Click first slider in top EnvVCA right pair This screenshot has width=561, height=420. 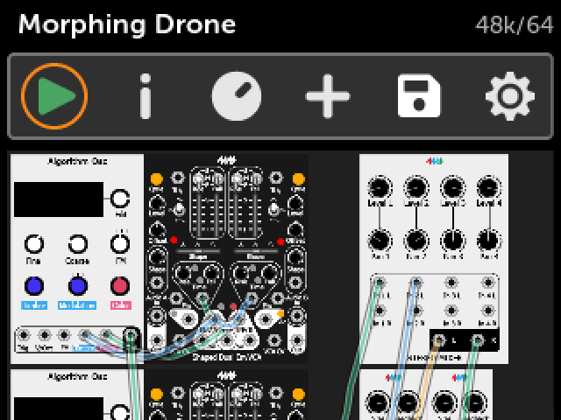coord(237,204)
